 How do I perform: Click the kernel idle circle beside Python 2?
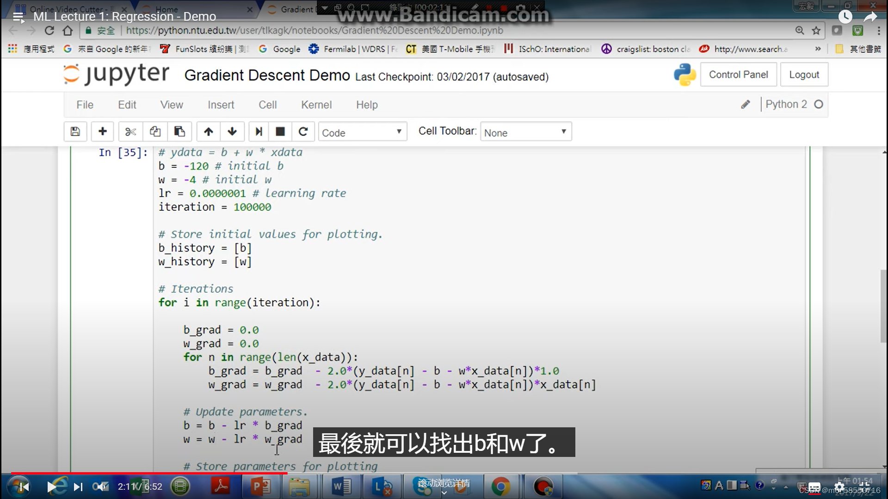pyautogui.click(x=819, y=105)
